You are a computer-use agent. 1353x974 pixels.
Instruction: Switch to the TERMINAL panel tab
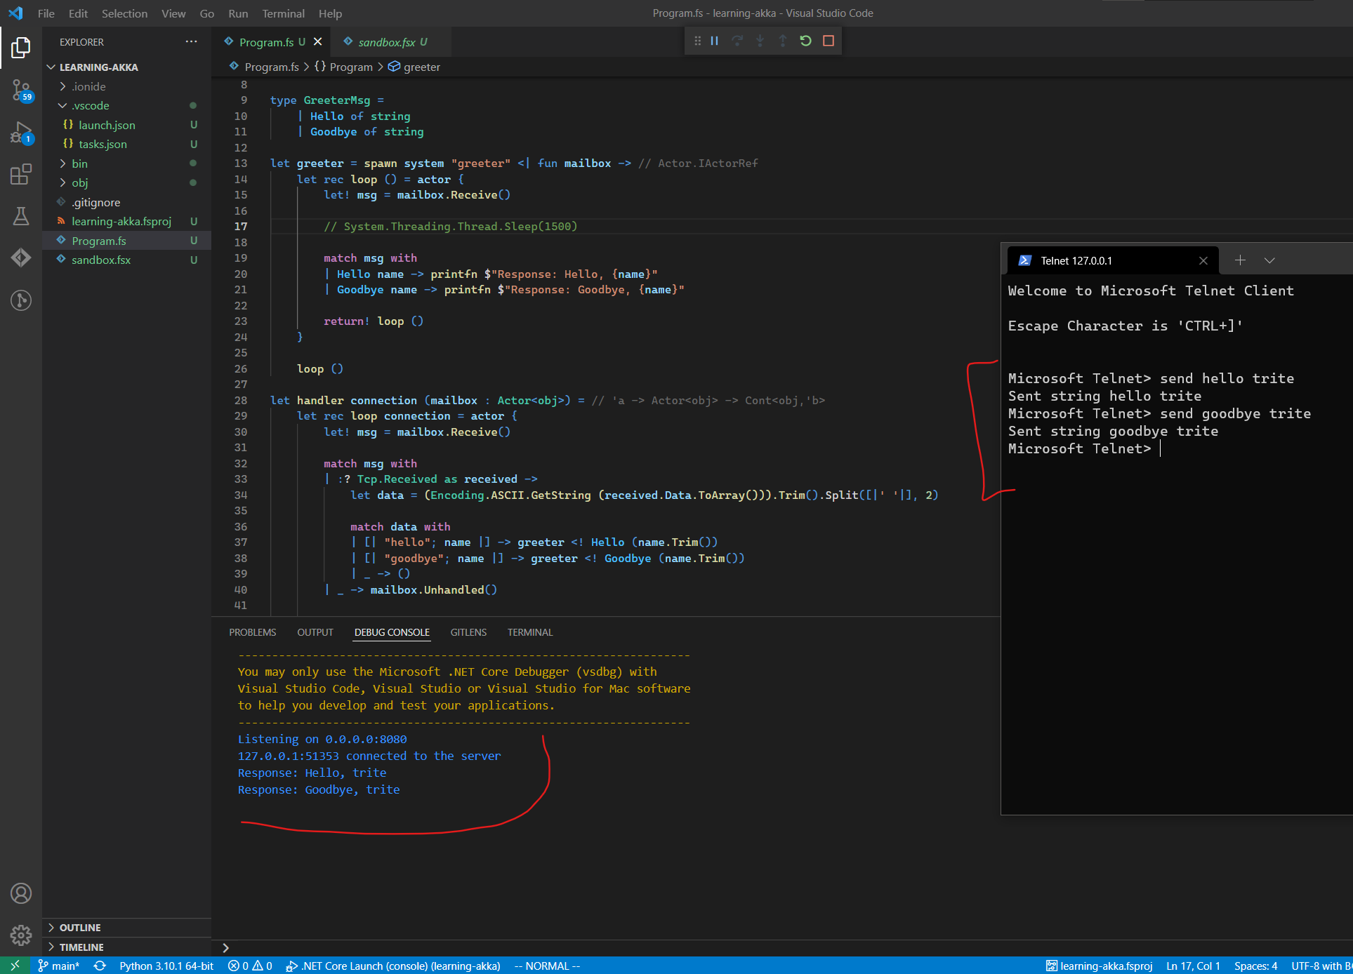[x=530, y=632]
